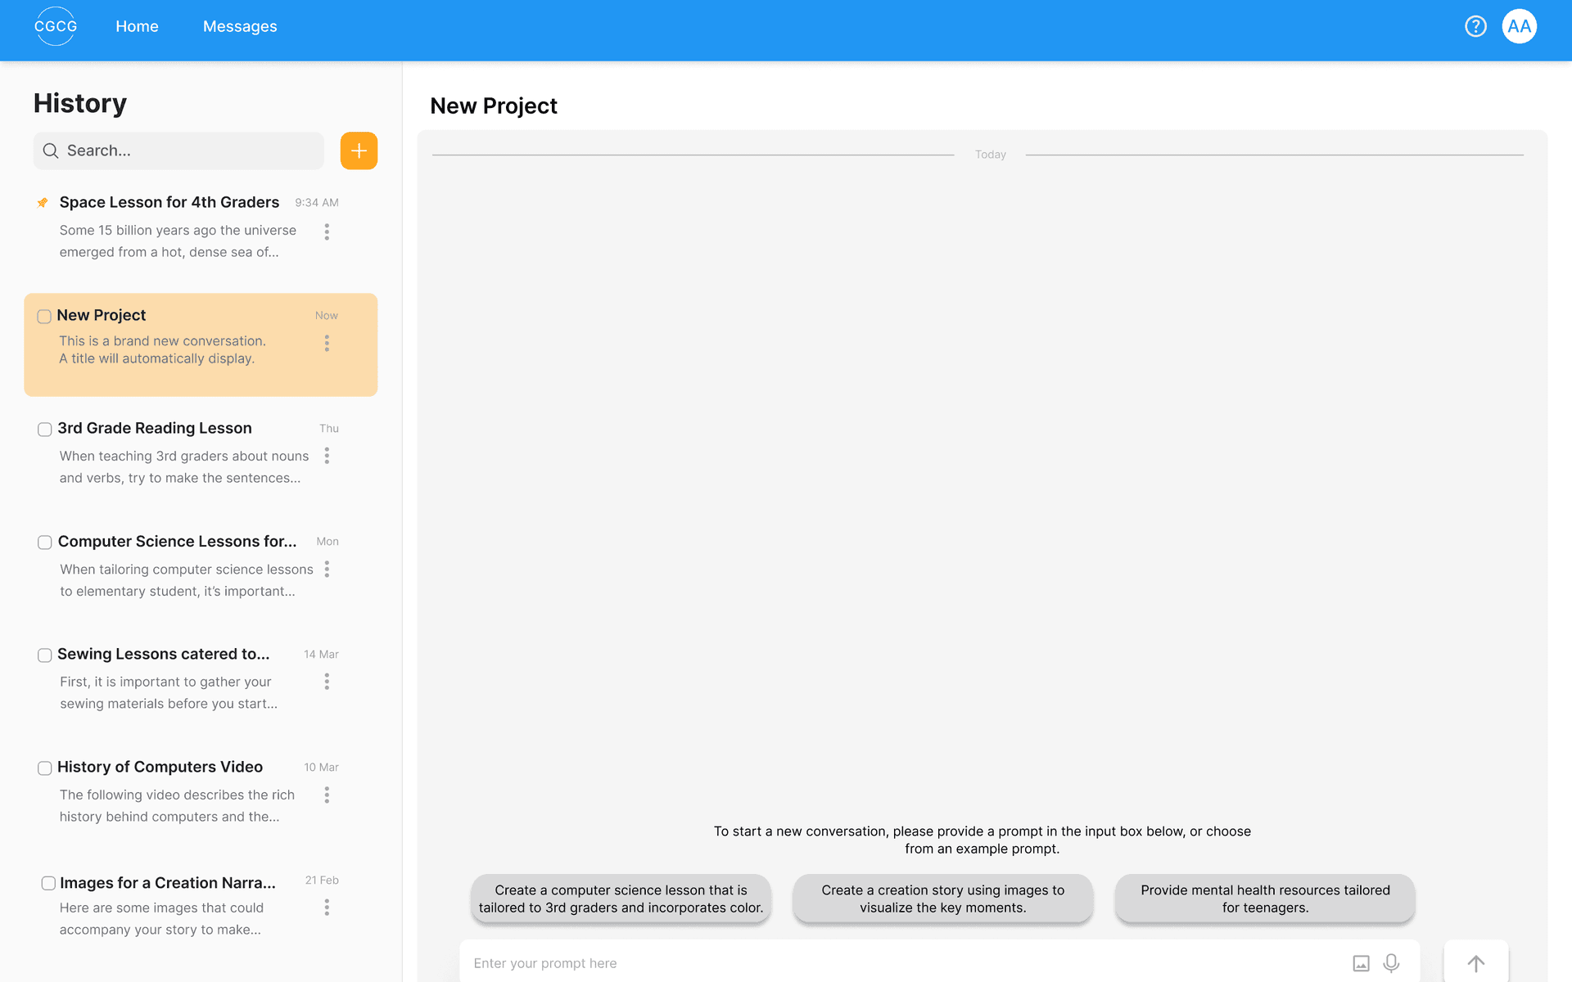Open options menu for Space Lesson conversation
This screenshot has width=1572, height=982.
point(327,232)
